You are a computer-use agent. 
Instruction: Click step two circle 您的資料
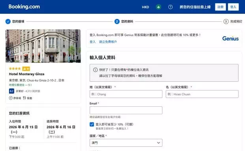(x=117, y=21)
